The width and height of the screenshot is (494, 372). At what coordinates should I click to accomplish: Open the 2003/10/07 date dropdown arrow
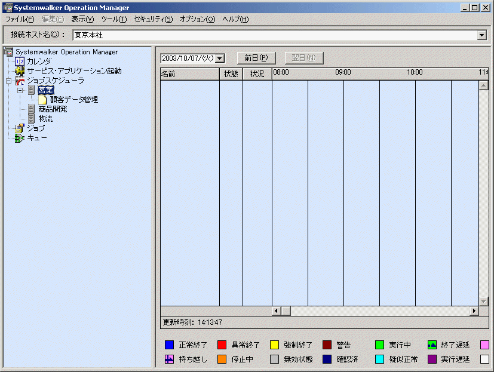click(220, 59)
